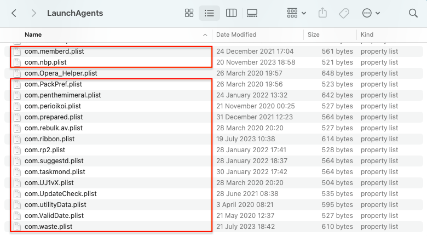This screenshot has height=236, width=427.
Task: Click document icon of com.nbp.plist
Action: click(17, 62)
